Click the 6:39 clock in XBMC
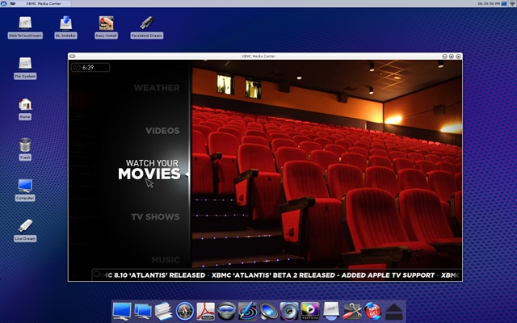 coord(90,67)
